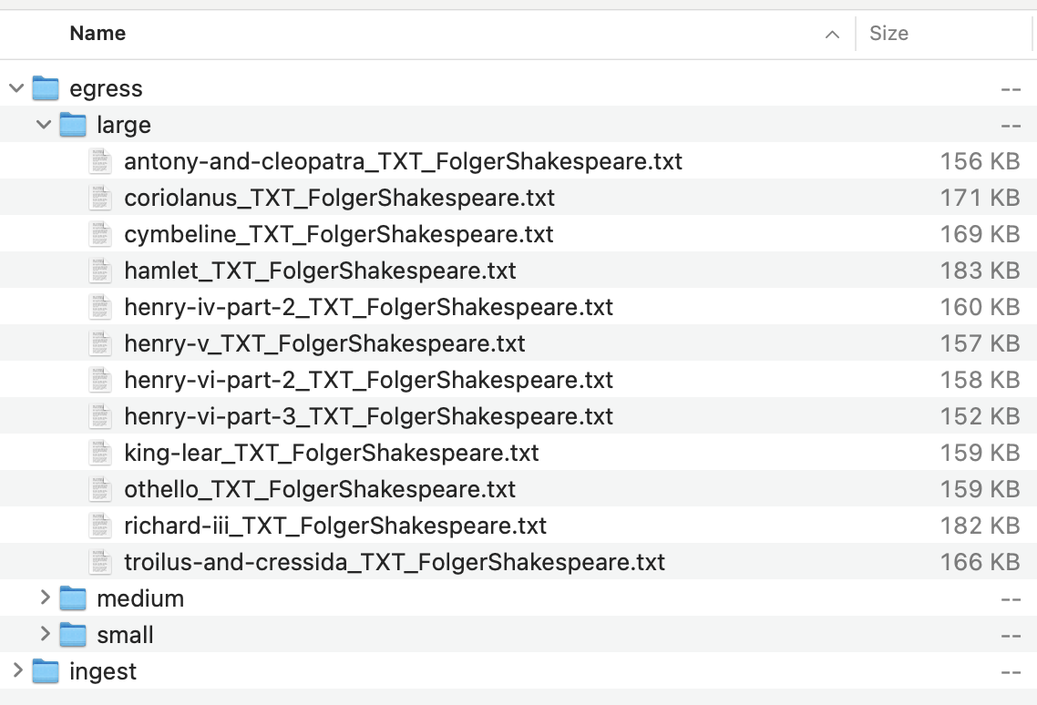Collapse the egress folder disclosure arrow
This screenshot has width=1037, height=705.
(x=16, y=88)
